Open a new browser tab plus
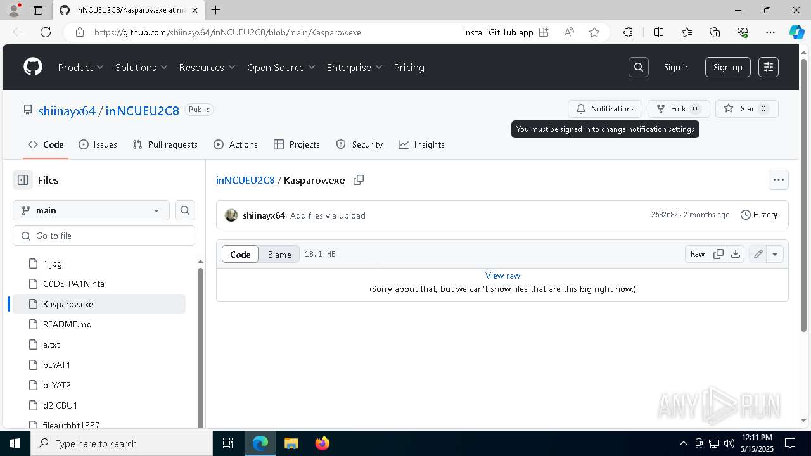The image size is (811, 456). (216, 10)
